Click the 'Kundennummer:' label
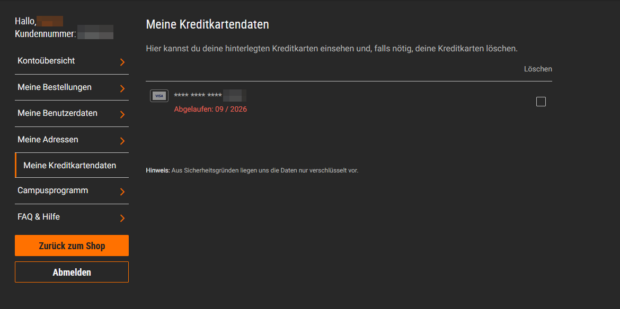The image size is (620, 309). (x=46, y=34)
